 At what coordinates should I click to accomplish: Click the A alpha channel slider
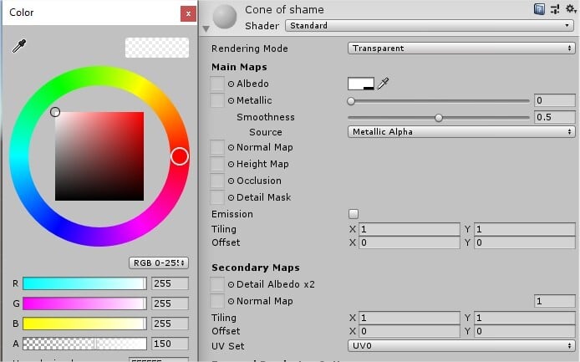tap(84, 344)
